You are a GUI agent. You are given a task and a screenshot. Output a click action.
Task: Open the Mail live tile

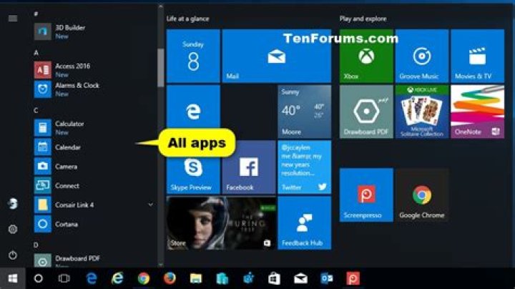(x=276, y=56)
